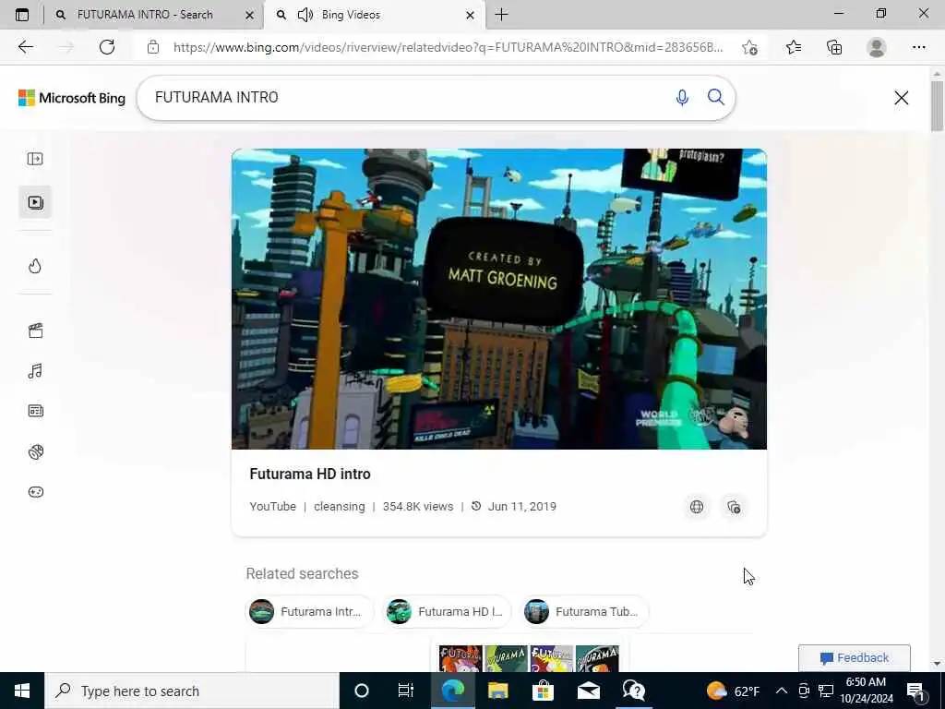Open the Favorites list
This screenshot has height=709, width=945.
coord(793,47)
